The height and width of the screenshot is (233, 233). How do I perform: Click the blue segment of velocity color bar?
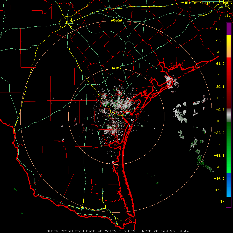(229, 185)
